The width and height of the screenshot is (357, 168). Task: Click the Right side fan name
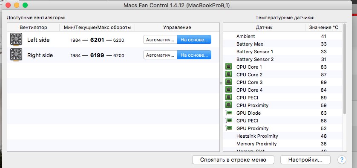pyautogui.click(x=40, y=55)
